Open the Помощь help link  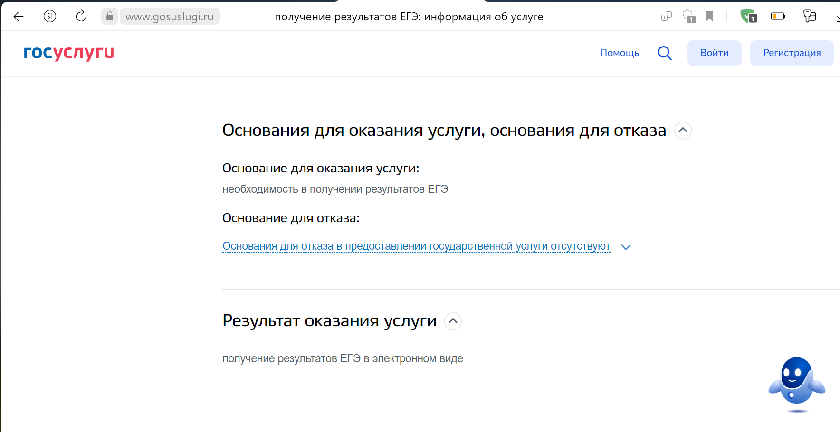[x=619, y=53]
